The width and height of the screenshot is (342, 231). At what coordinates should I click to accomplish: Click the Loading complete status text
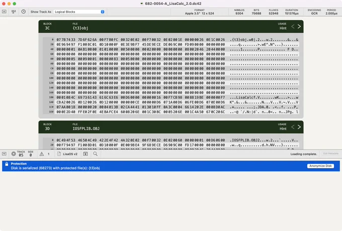(303, 154)
